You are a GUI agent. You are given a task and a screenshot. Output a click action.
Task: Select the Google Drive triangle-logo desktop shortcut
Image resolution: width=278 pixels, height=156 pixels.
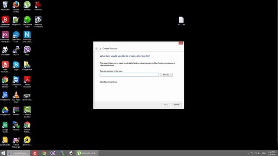pos(5,111)
